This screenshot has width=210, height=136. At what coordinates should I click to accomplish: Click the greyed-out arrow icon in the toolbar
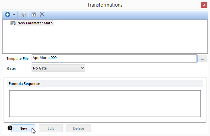tap(23, 15)
